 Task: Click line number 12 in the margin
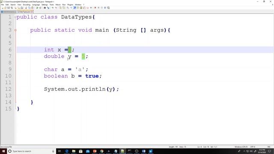(x=8, y=89)
